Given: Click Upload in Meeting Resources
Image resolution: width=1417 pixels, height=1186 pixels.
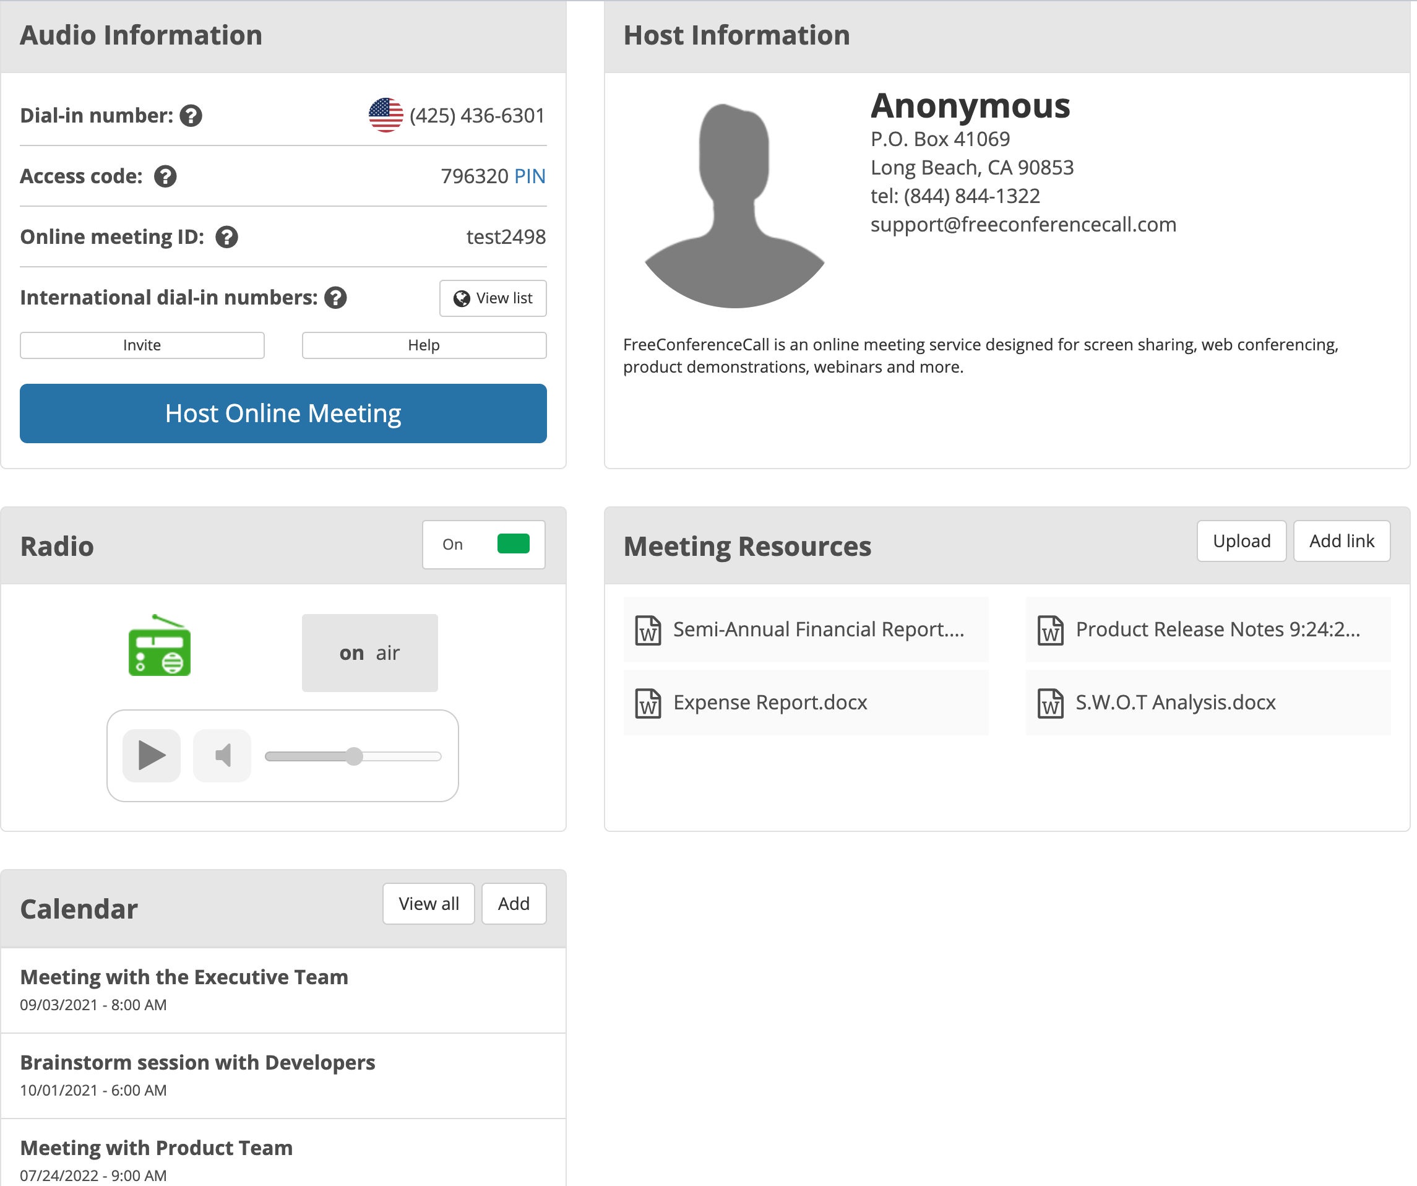Looking at the screenshot, I should (1241, 540).
